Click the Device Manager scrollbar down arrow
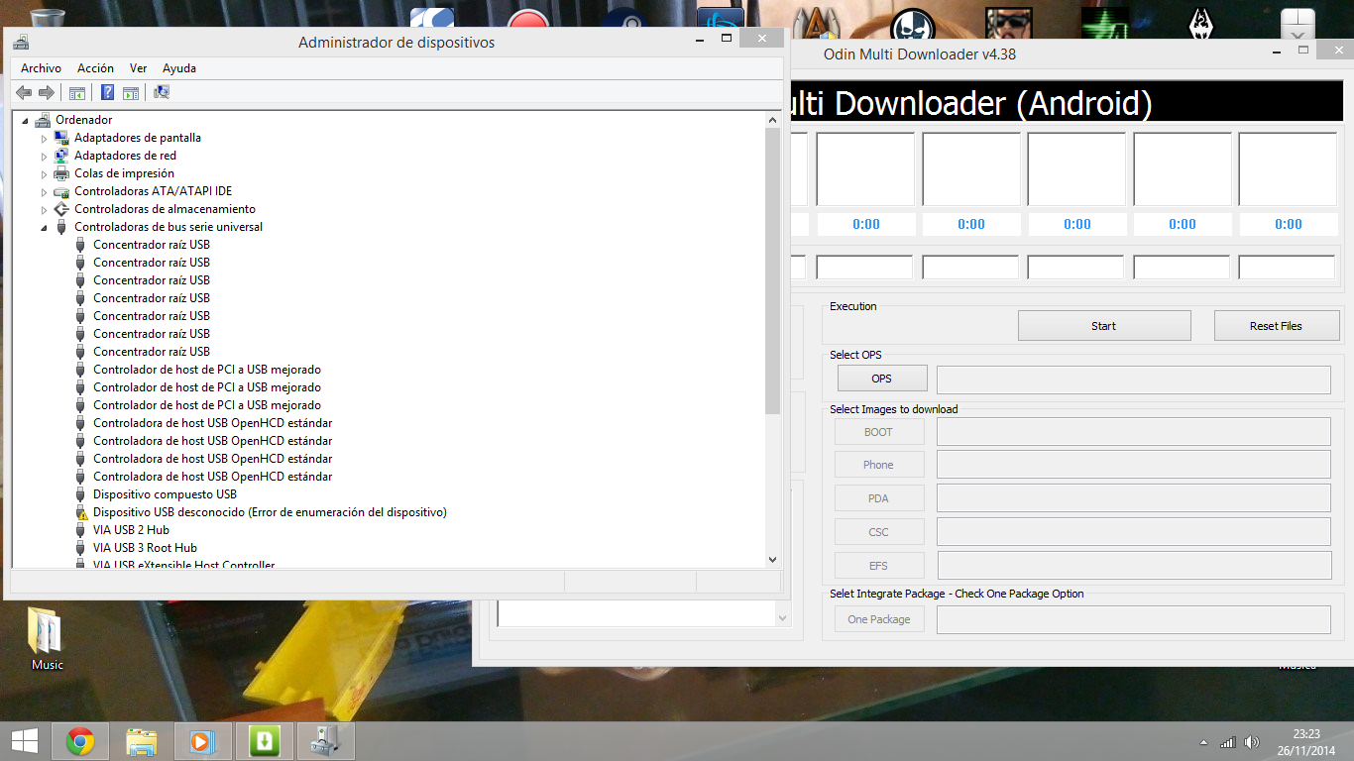Image resolution: width=1354 pixels, height=761 pixels. click(773, 560)
